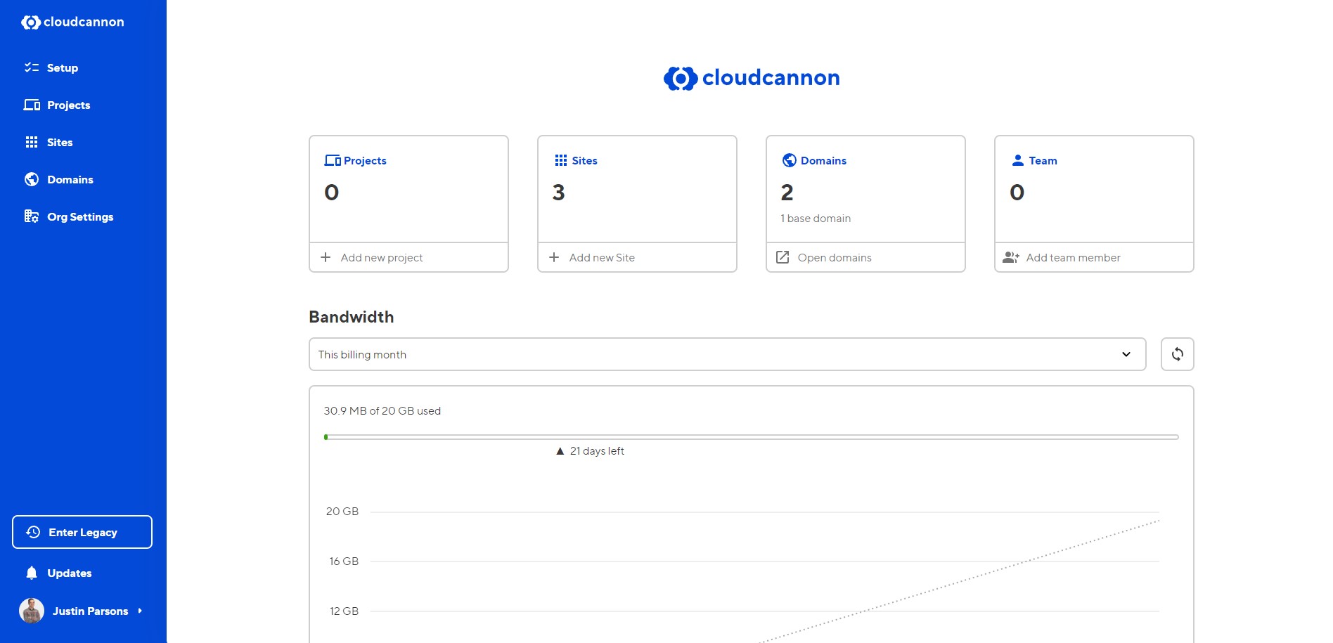
Task: Click the bandwidth usage progress bar
Action: click(x=751, y=437)
